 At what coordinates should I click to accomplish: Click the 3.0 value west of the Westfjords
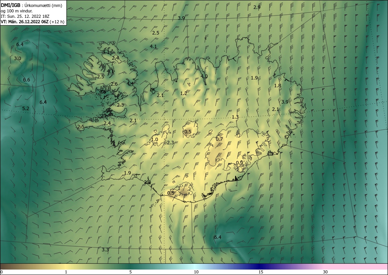(x=17, y=59)
